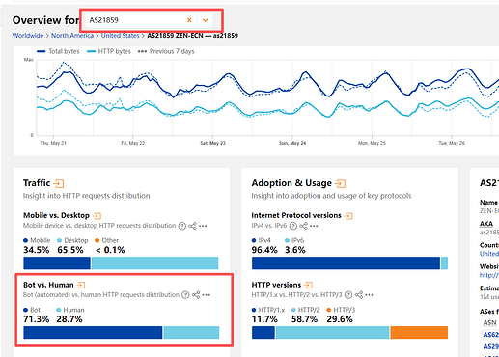
Task: Open more options for Internet Protocol versions
Action: point(314,226)
